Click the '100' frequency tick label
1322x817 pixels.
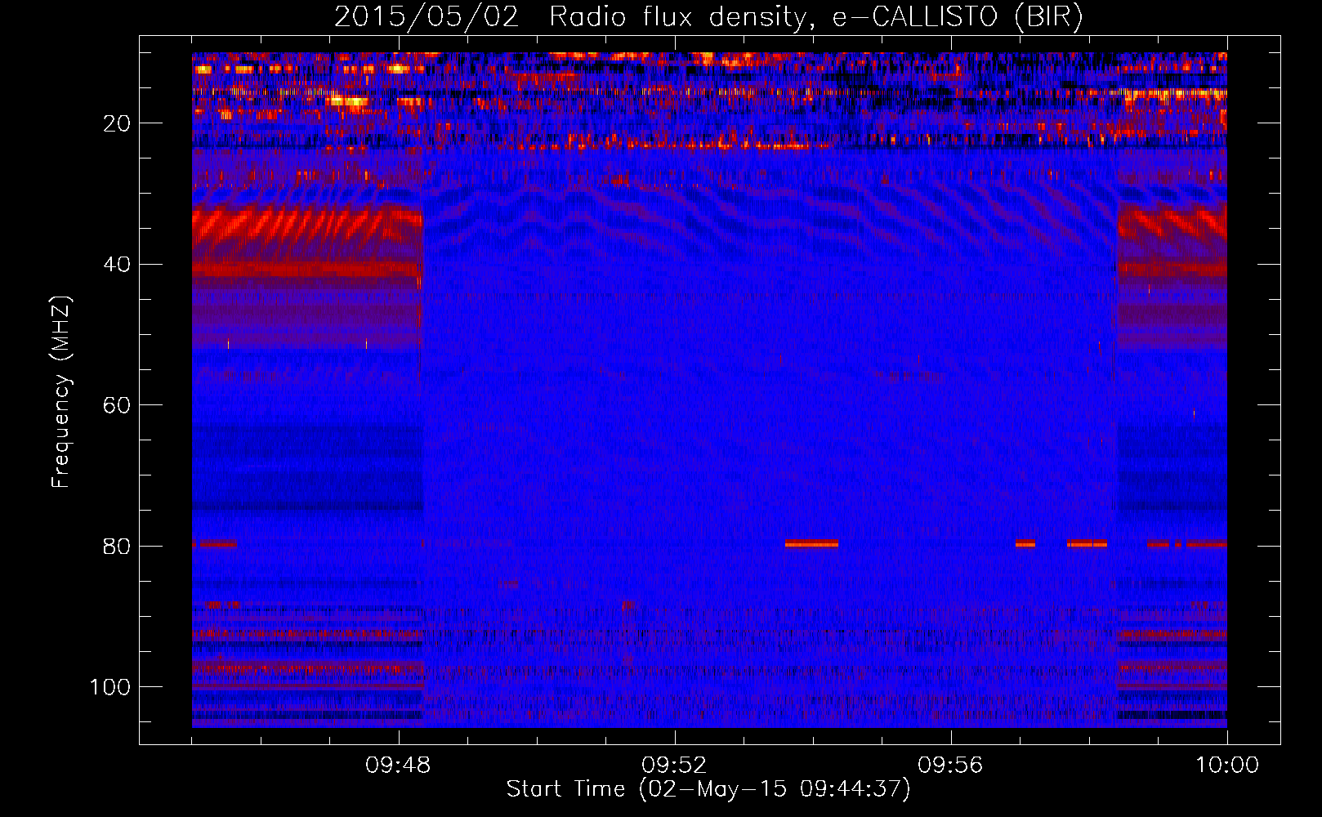(110, 687)
